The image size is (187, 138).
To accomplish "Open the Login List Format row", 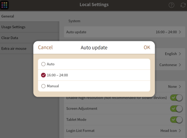I will (x=125, y=130).
